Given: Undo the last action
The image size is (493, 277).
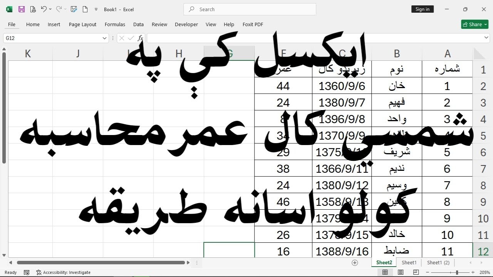Looking at the screenshot, I should tap(44, 9).
